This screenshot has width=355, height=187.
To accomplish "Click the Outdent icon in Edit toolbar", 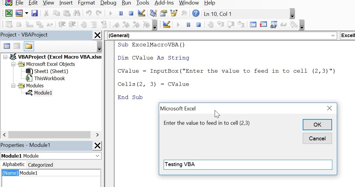I will (x=72, y=24).
